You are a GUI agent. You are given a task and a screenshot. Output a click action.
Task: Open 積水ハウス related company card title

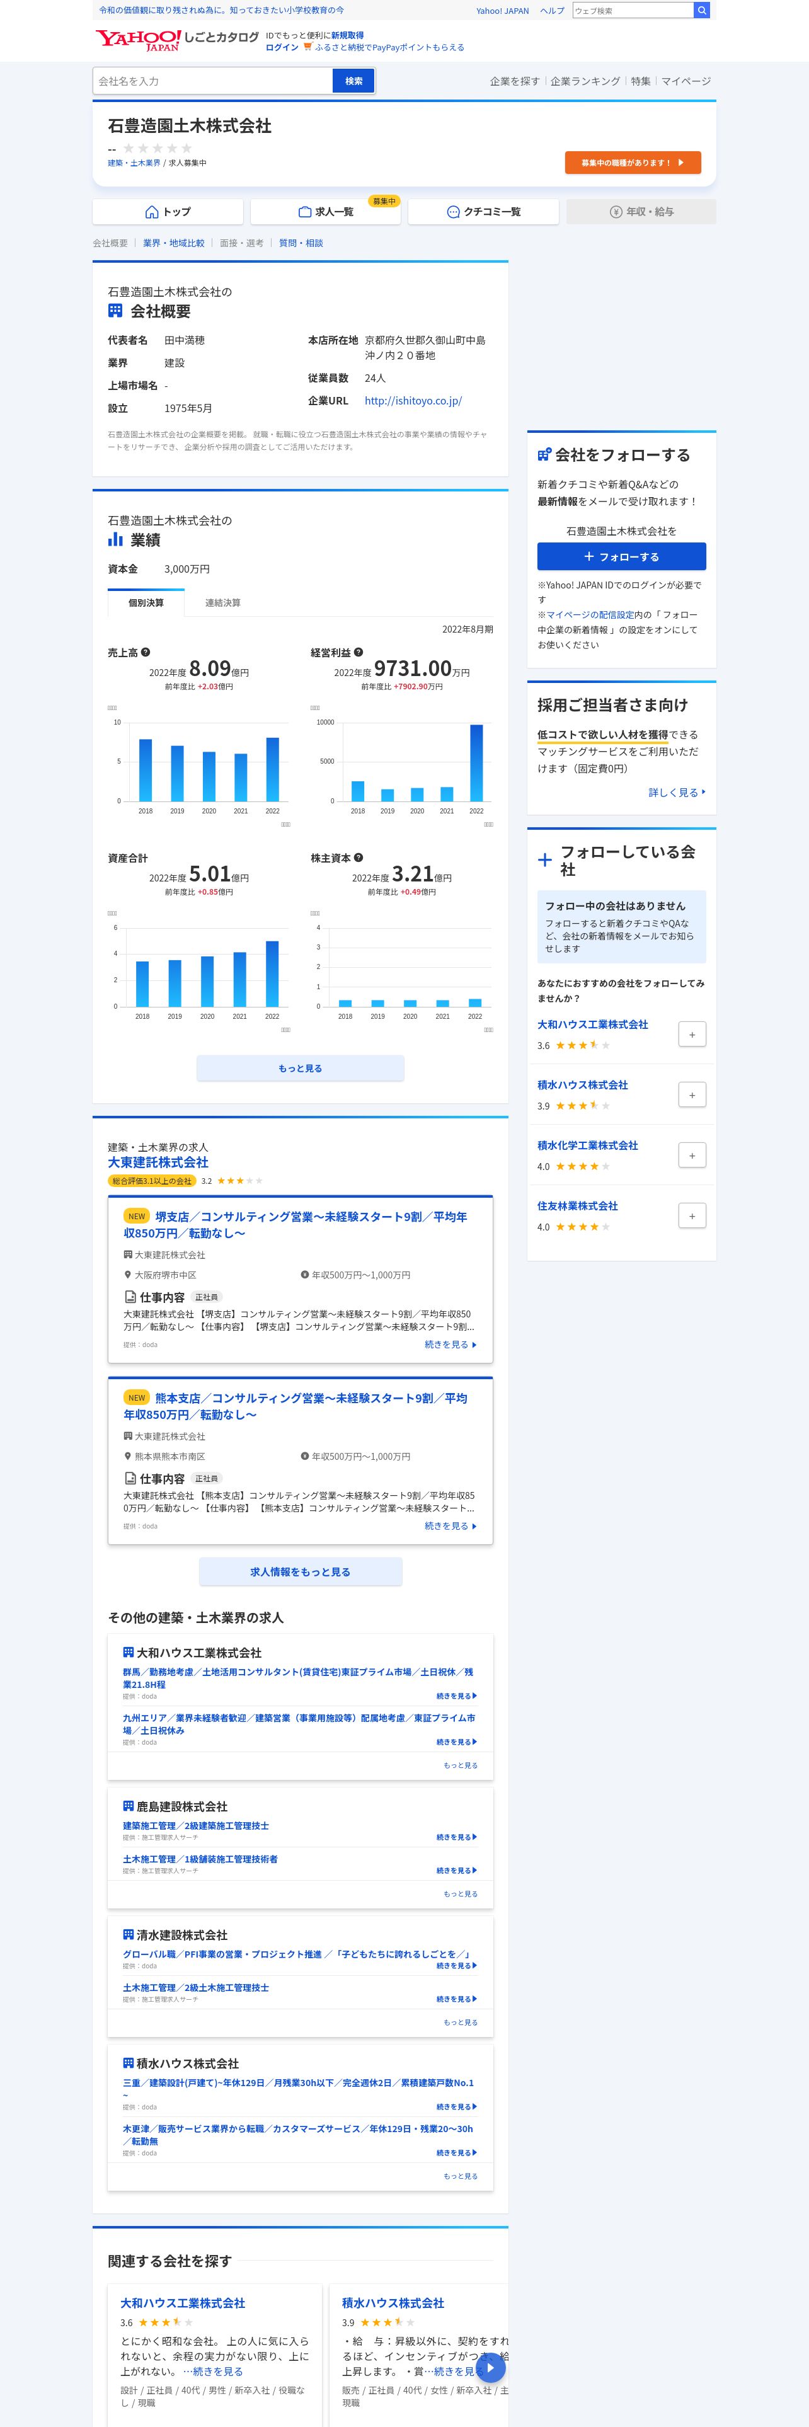coord(393,2303)
